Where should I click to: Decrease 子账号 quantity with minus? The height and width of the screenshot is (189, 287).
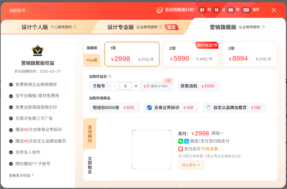click(115, 86)
